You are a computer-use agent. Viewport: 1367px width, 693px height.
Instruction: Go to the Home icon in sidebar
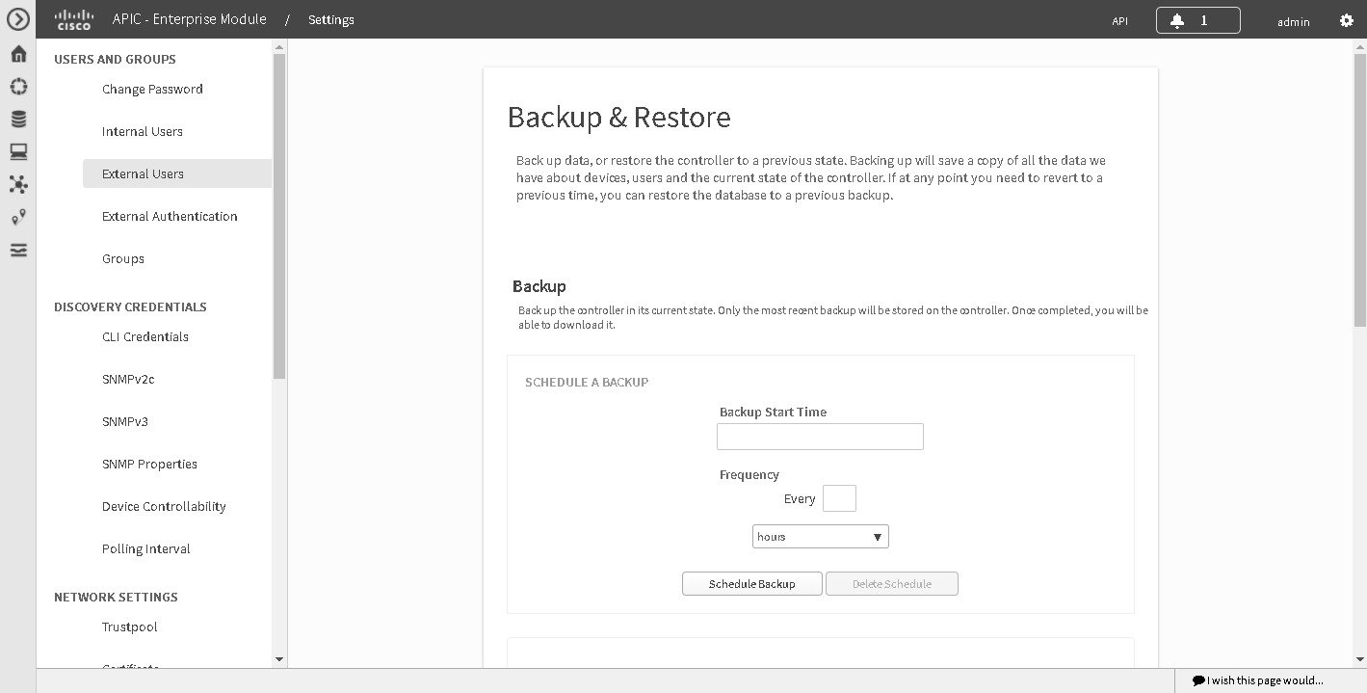[18, 54]
